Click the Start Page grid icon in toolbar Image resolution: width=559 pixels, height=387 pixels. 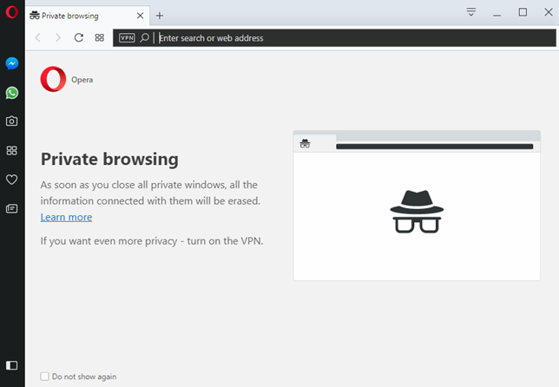[100, 38]
